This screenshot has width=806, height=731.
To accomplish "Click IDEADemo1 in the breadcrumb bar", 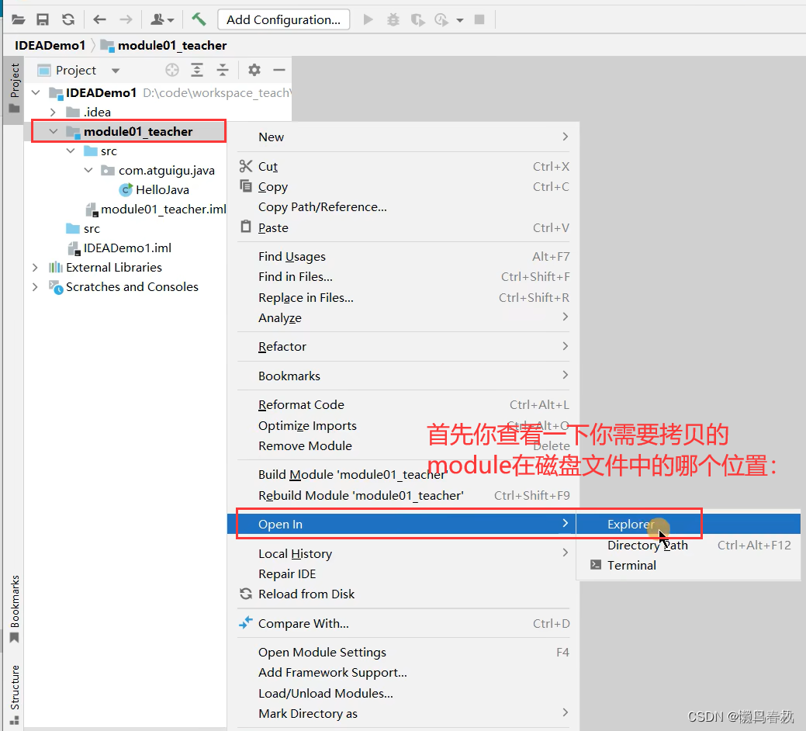I will 50,45.
